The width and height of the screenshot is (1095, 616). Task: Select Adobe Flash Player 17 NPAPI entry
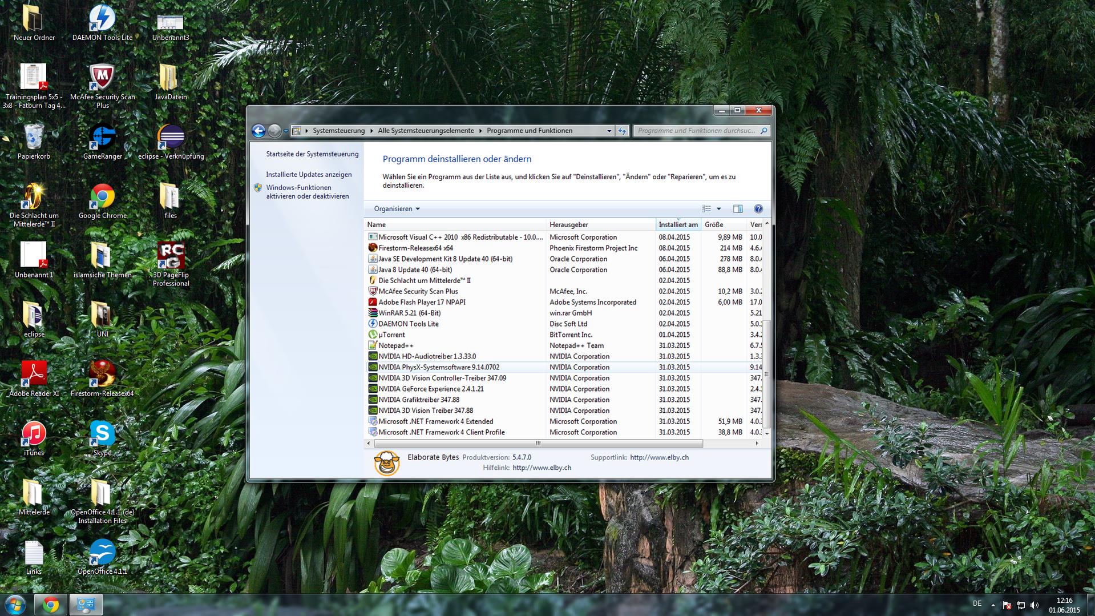click(x=564, y=302)
